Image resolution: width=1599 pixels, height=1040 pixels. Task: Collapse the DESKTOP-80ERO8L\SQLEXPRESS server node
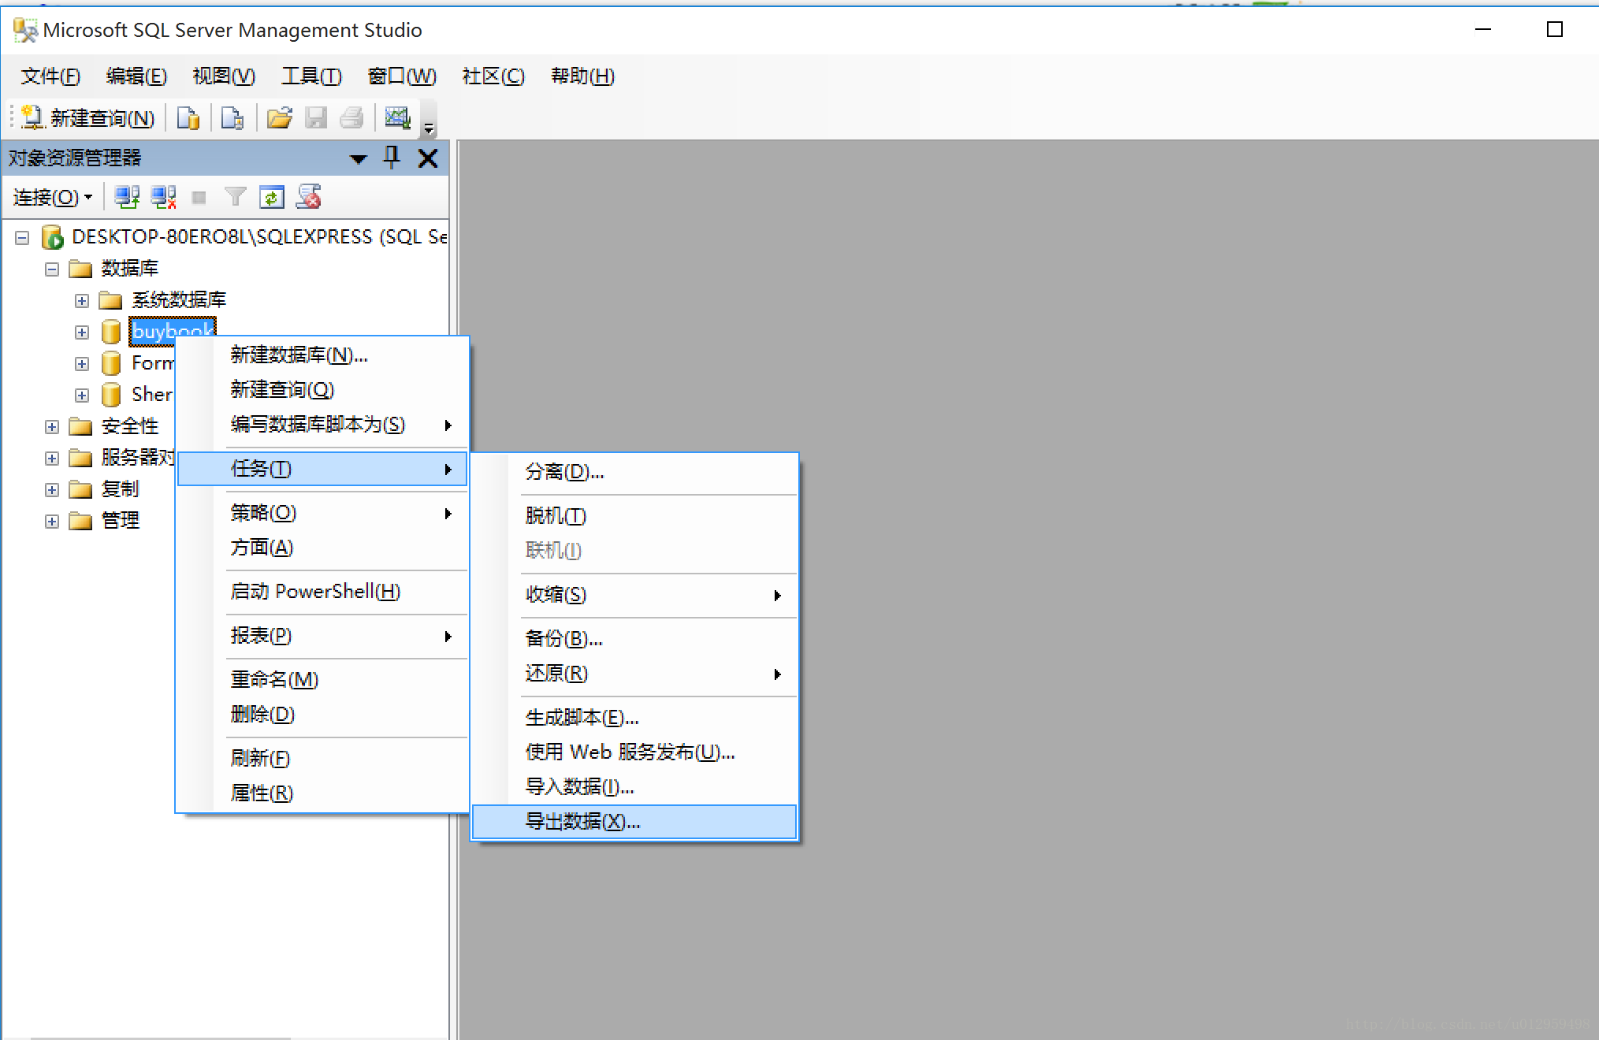coord(22,237)
